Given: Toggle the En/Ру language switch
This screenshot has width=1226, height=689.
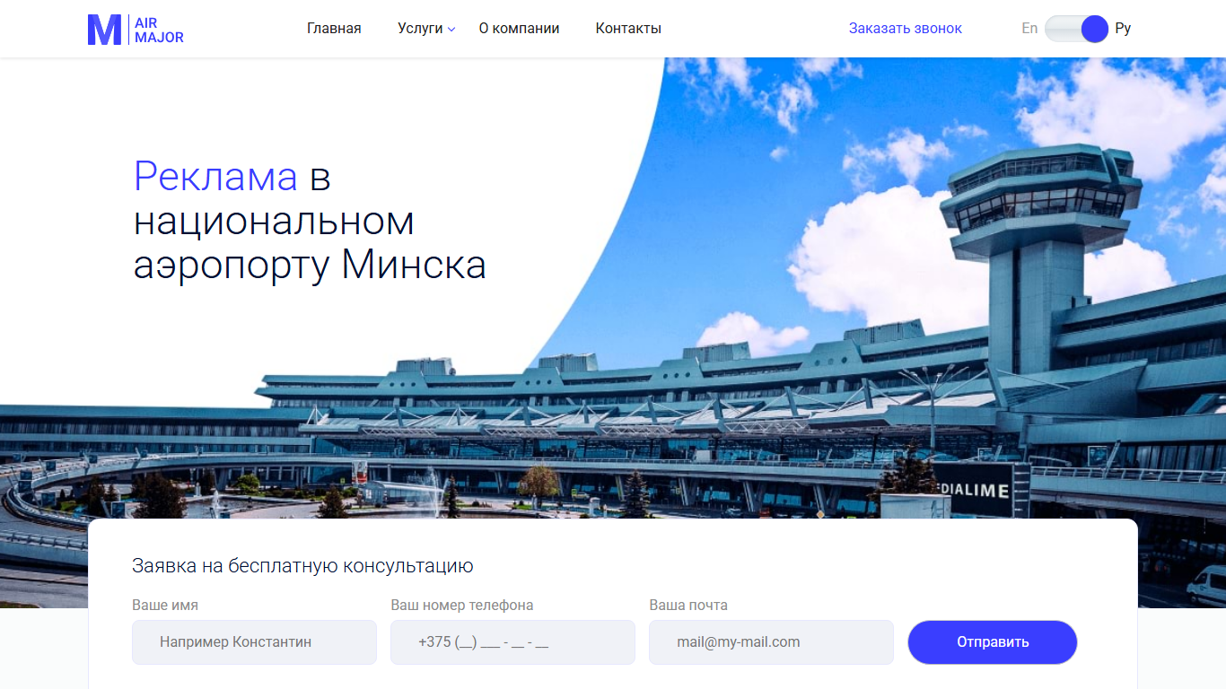Looking at the screenshot, I should pyautogui.click(x=1077, y=29).
